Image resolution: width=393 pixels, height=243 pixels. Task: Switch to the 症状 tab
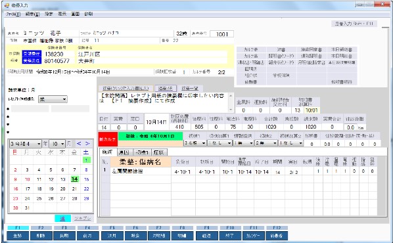click(x=159, y=152)
